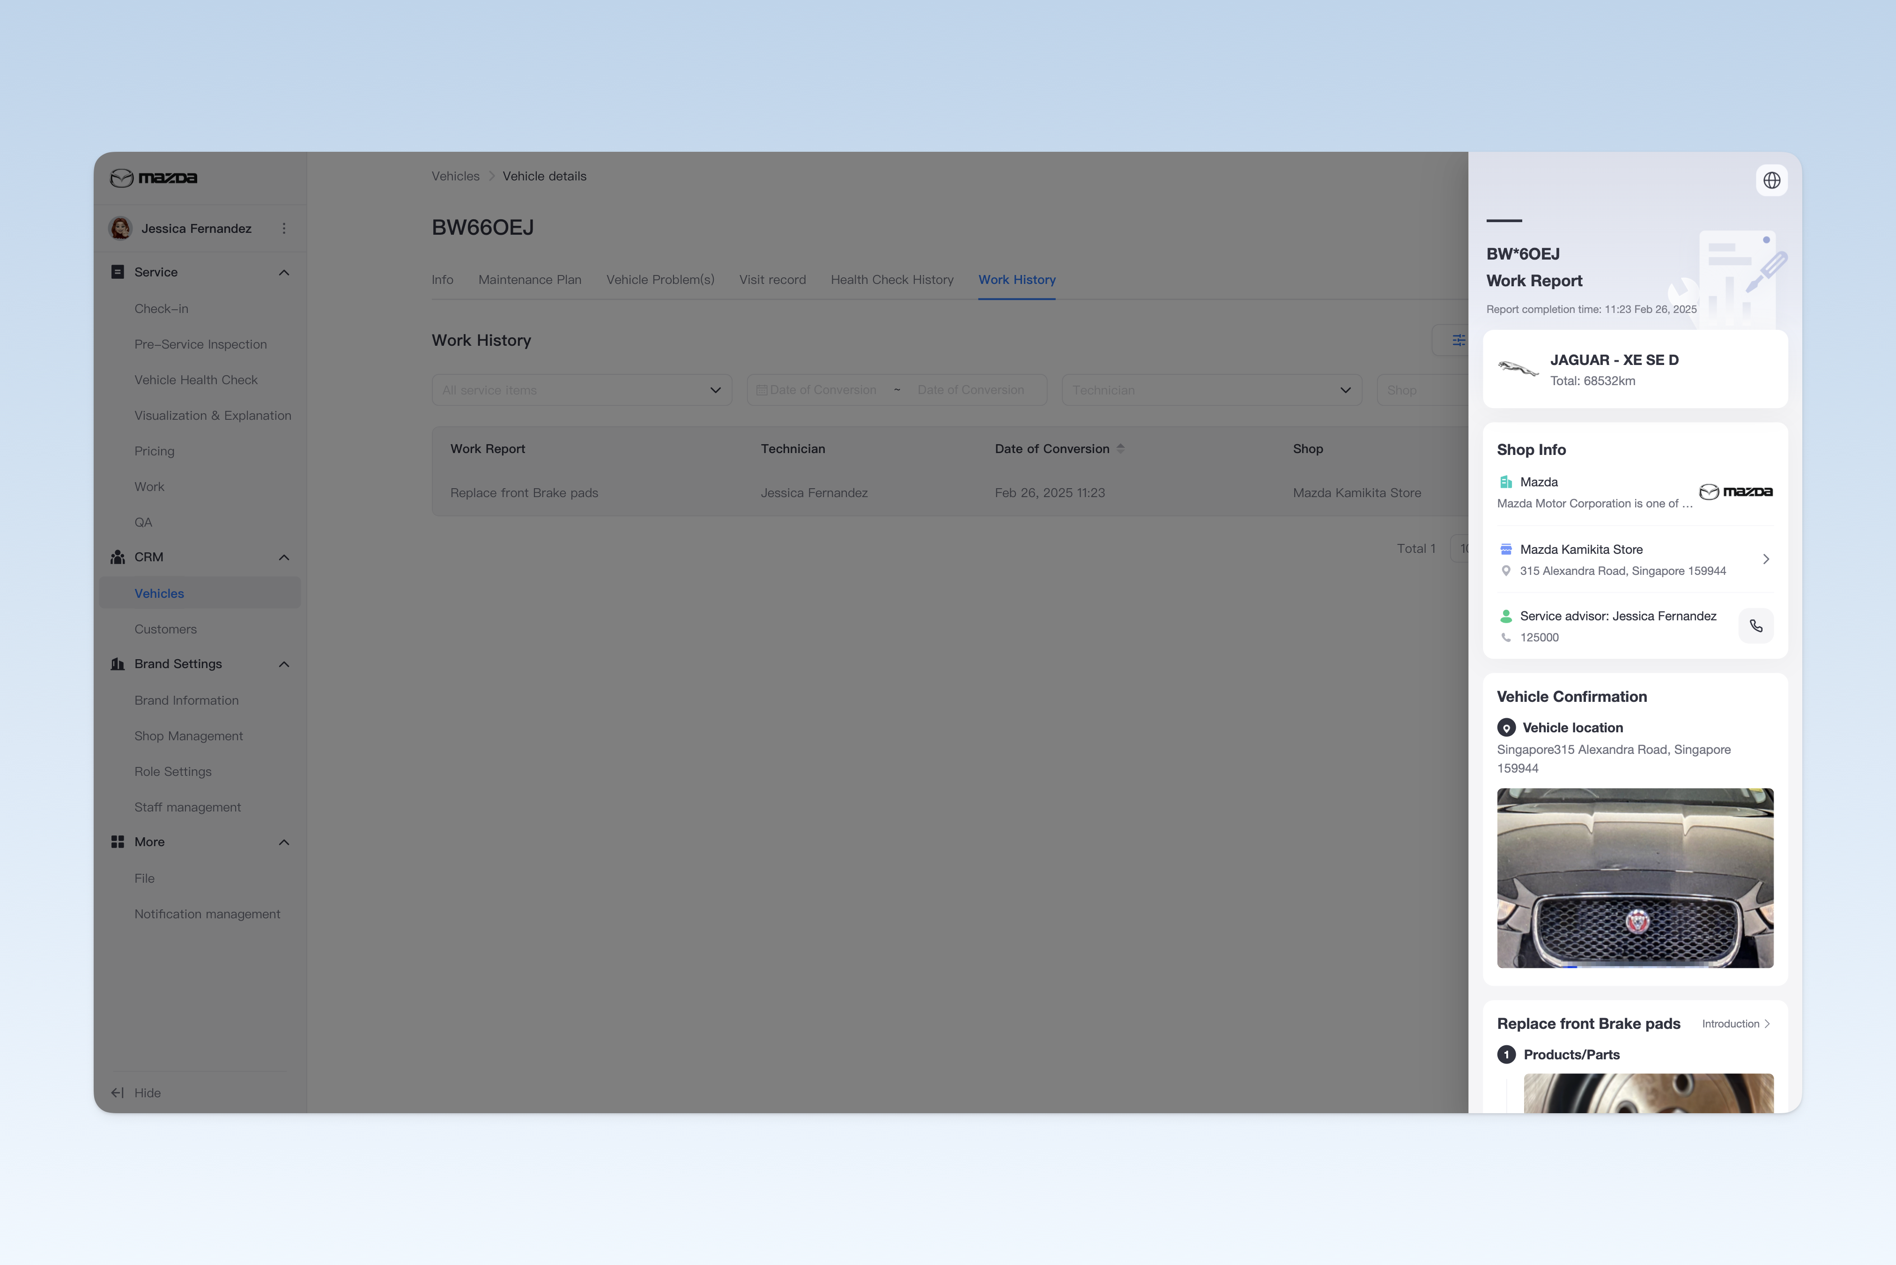Click the Service section icon

(118, 272)
